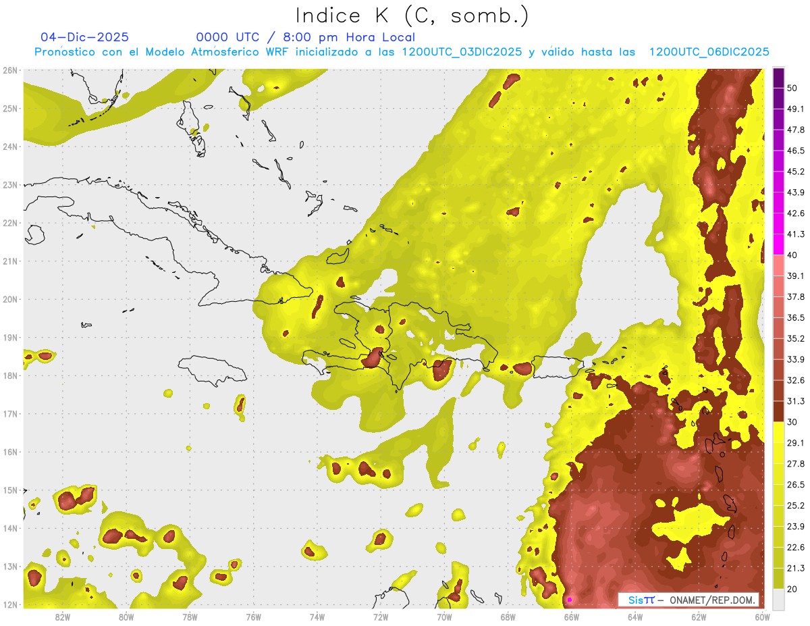This screenshot has height=626, width=810.
Task: Click the colorbar value 20
Action: tap(792, 589)
